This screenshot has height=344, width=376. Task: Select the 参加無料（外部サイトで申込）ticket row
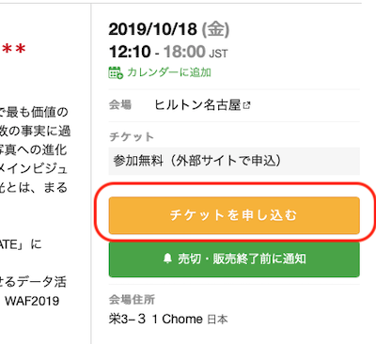pyautogui.click(x=234, y=161)
